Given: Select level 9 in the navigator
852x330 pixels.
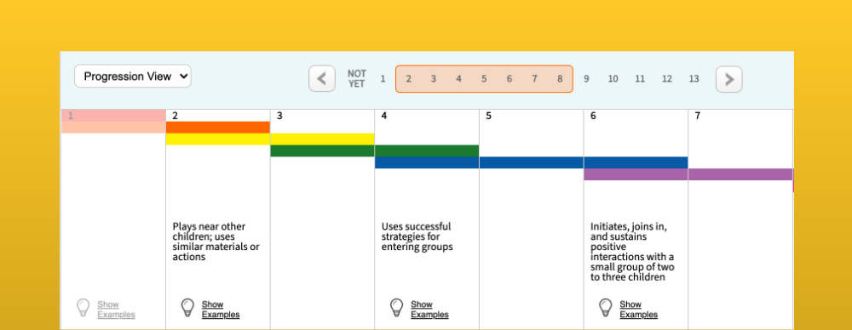Looking at the screenshot, I should click(586, 79).
